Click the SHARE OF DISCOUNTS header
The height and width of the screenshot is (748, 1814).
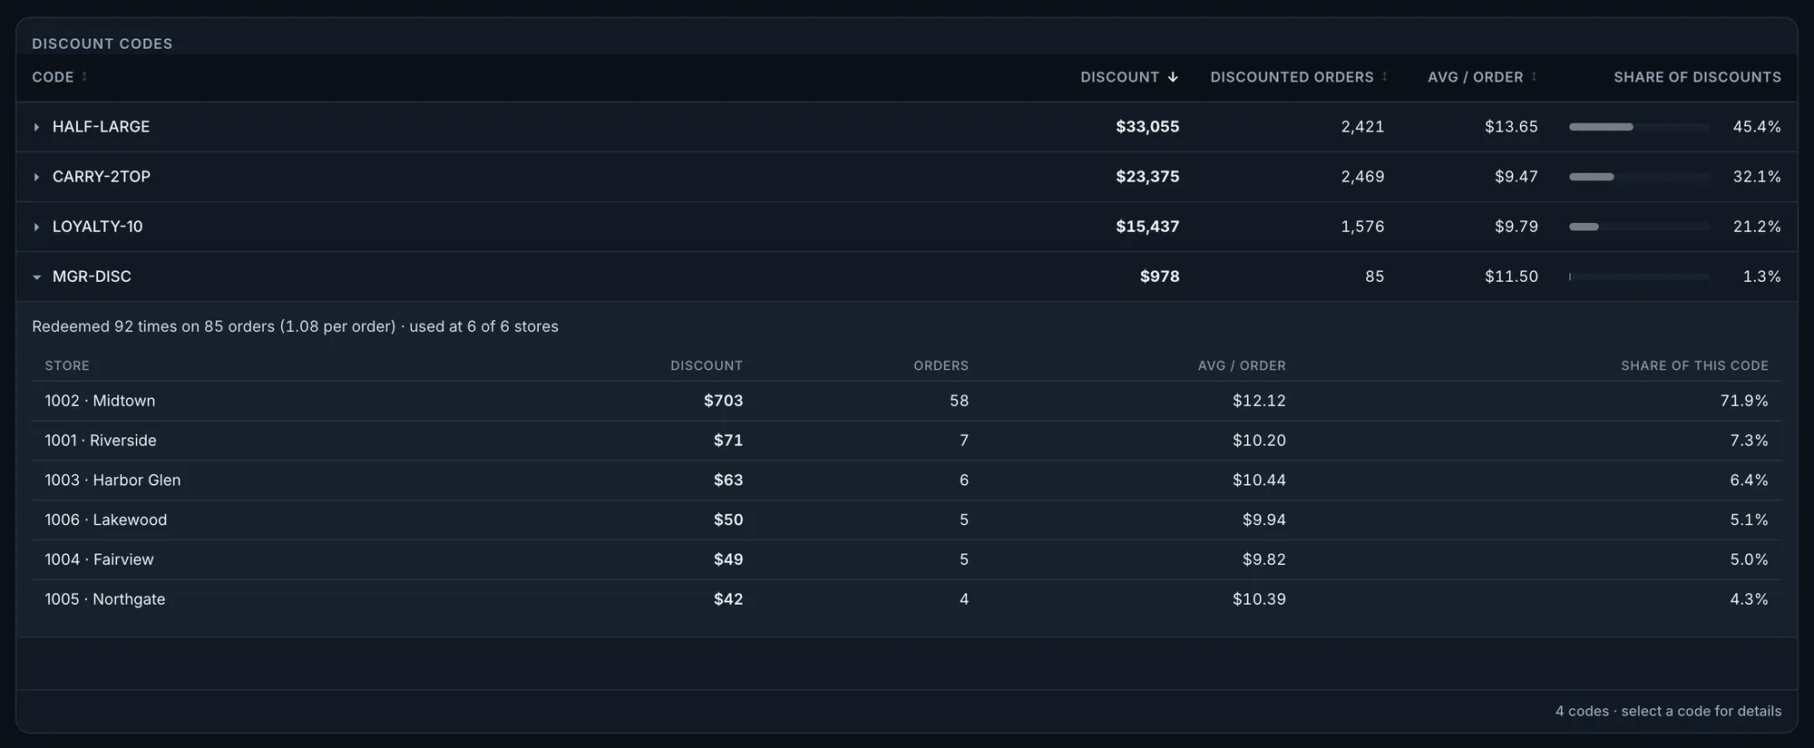(1697, 77)
